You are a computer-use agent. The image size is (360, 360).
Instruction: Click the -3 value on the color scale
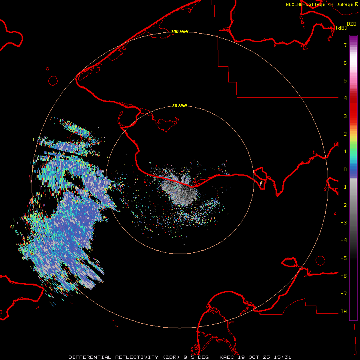pyautogui.click(x=344, y=223)
